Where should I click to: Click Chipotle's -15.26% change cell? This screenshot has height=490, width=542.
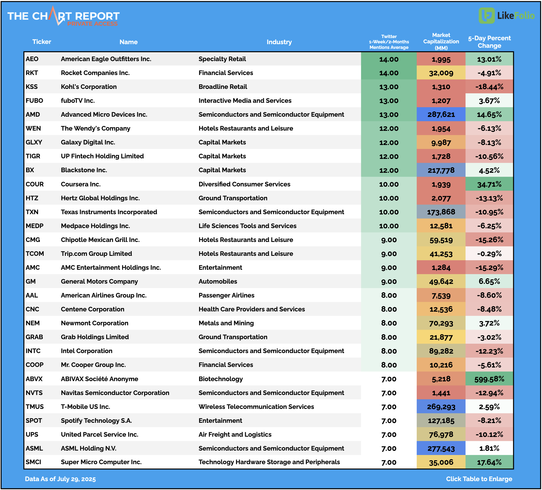(x=489, y=240)
